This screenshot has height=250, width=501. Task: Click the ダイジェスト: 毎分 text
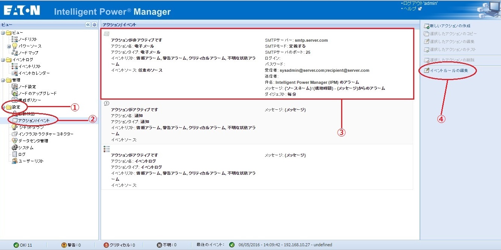click(280, 94)
